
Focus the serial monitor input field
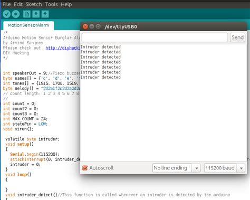tap(155, 37)
